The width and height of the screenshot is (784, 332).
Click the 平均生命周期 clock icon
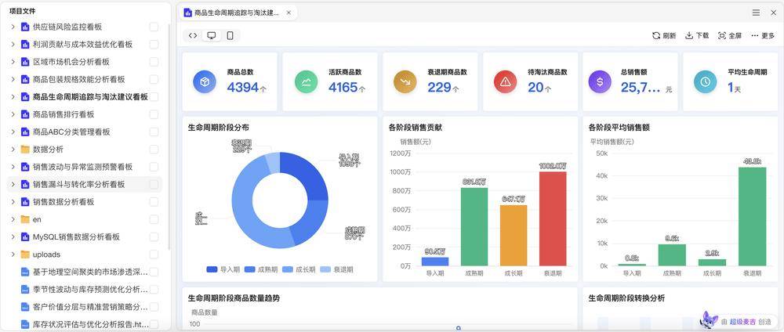tap(705, 81)
